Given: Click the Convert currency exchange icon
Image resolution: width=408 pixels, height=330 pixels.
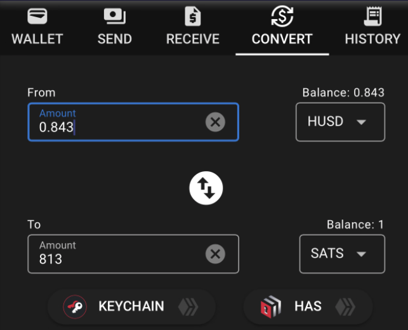Looking at the screenshot, I should [x=282, y=16].
